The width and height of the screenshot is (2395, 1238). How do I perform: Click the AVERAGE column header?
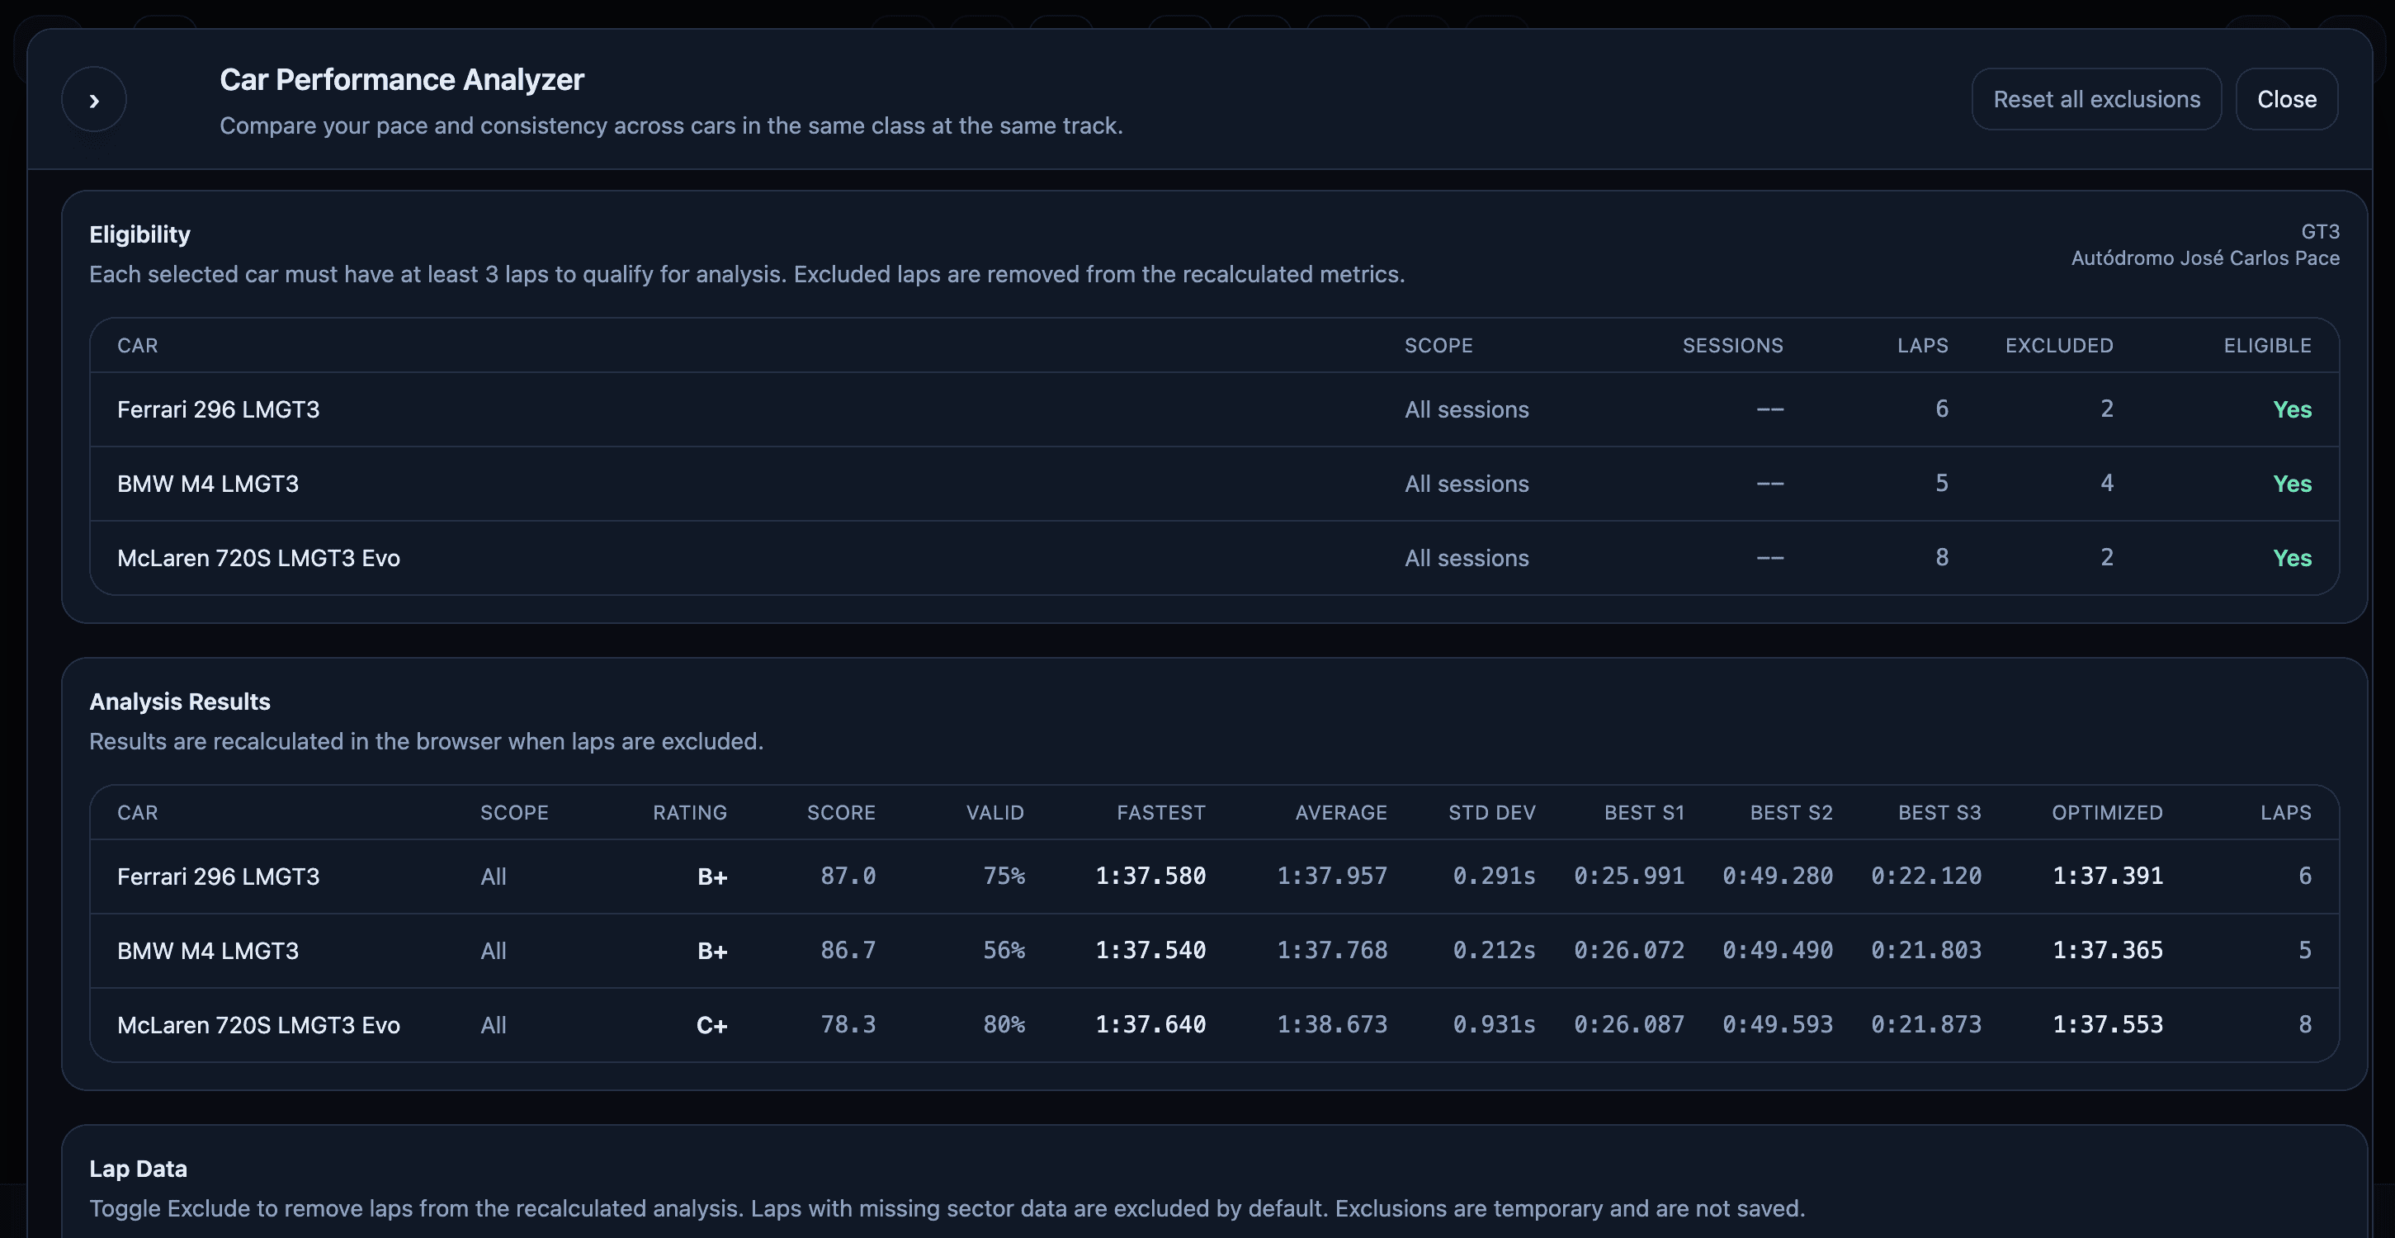1342,813
